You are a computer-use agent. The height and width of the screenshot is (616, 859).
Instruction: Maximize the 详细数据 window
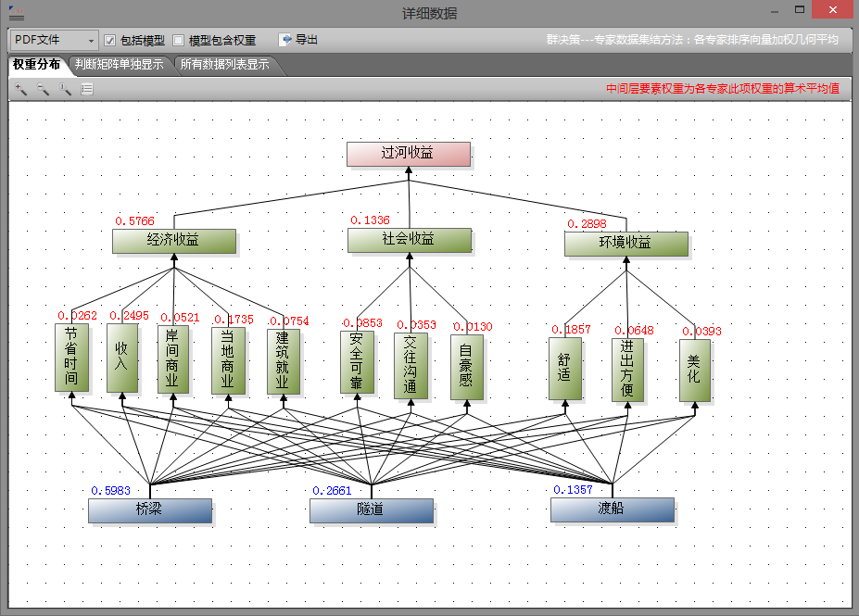[x=800, y=10]
